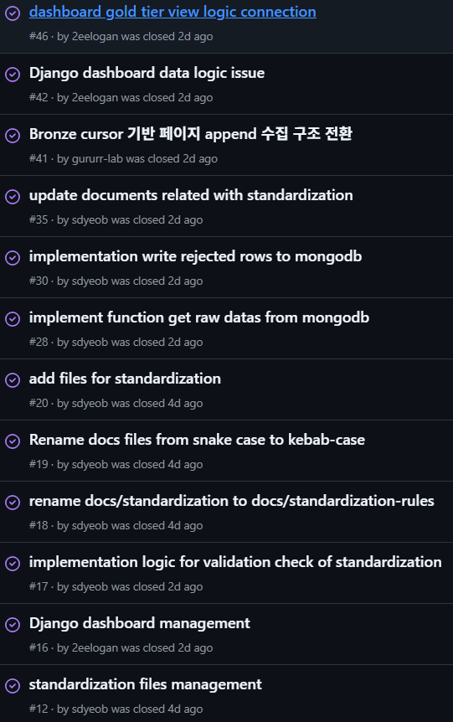Viewport: 453px width, 722px height.
Task: Open the Bronze cursor append issue
Action: pos(191,134)
